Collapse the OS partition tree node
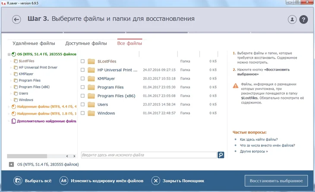The height and width of the screenshot is (192, 315). coord(9,54)
